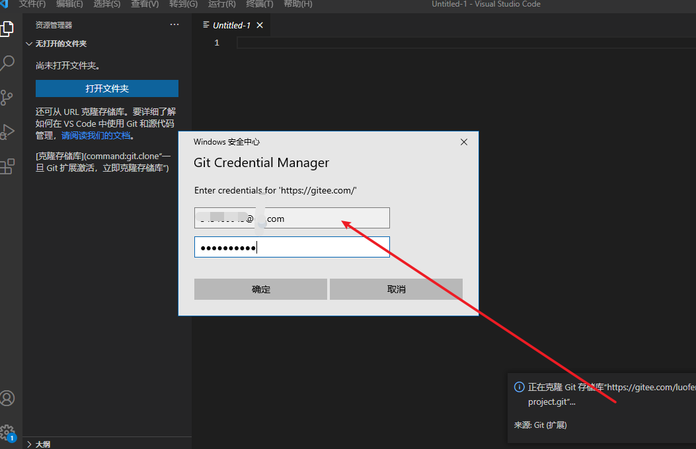Open the 选择(S) menu
The image size is (696, 449).
click(x=106, y=4)
